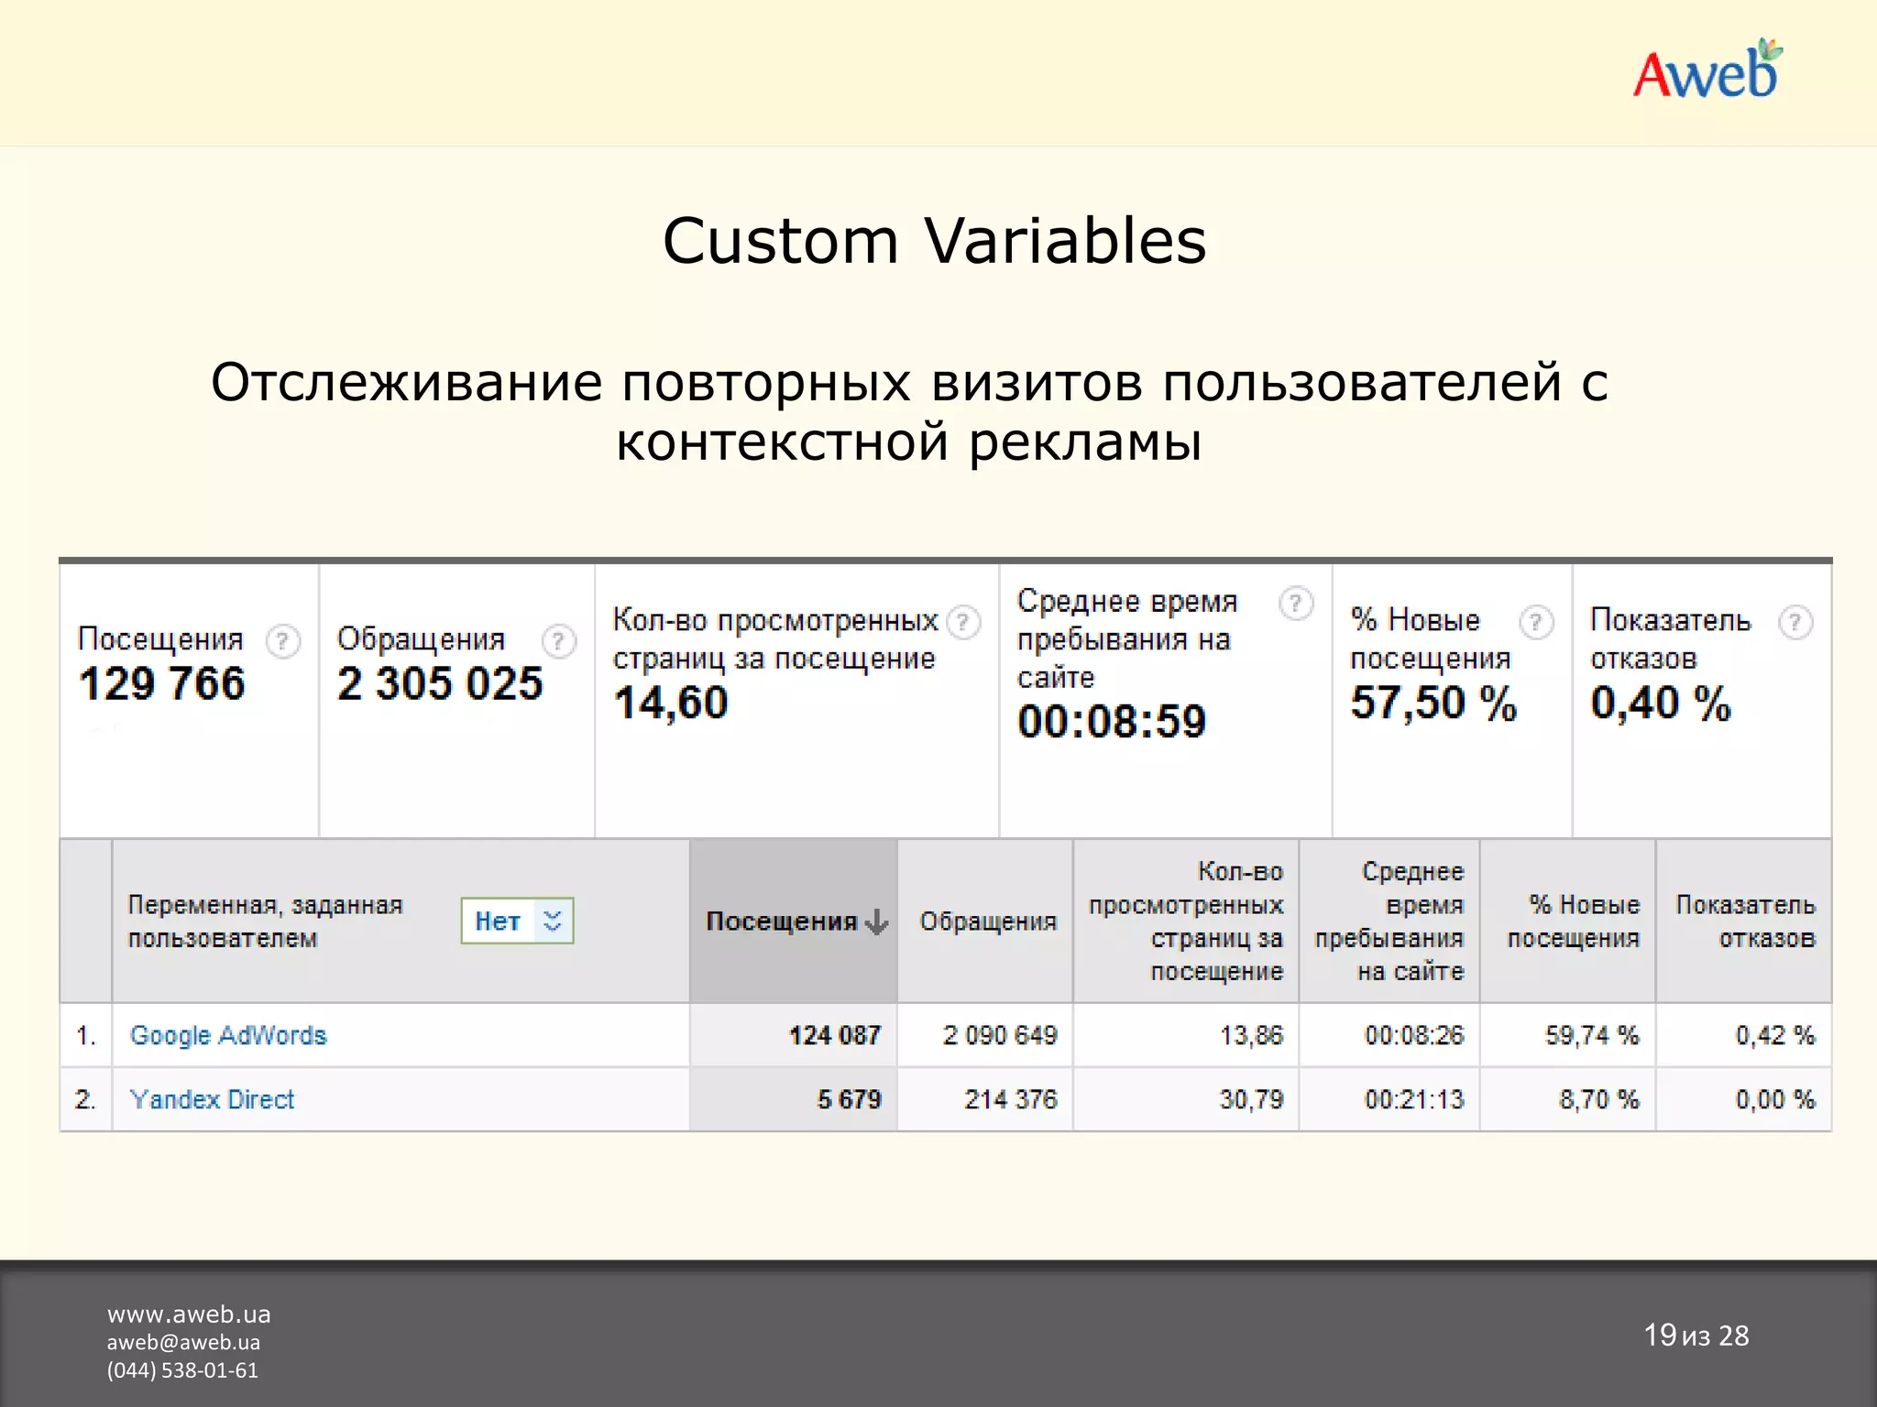Select the bounce rate value 0,40 %
This screenshot has height=1407, width=1877.
[x=1661, y=703]
